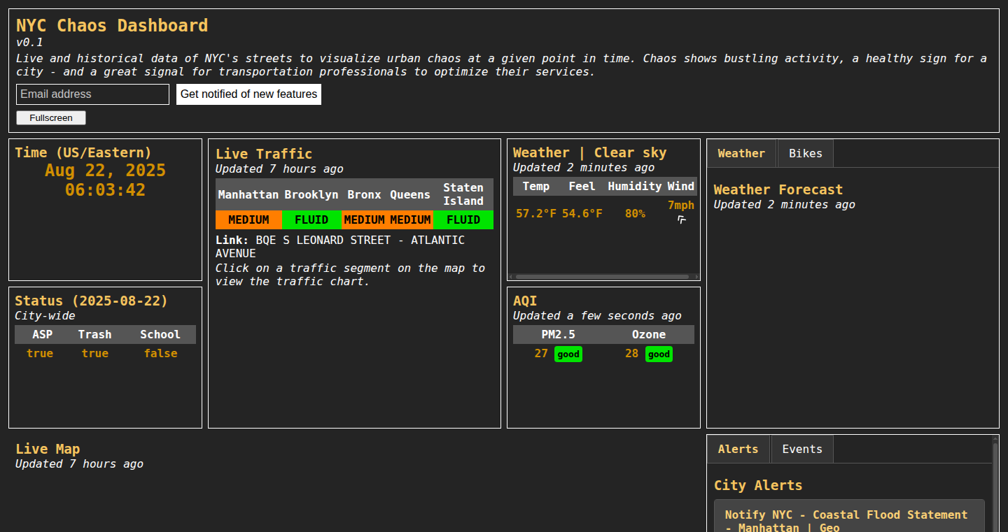This screenshot has height=532, width=1008.
Task: Click the Trash status true value
Action: [x=94, y=353]
